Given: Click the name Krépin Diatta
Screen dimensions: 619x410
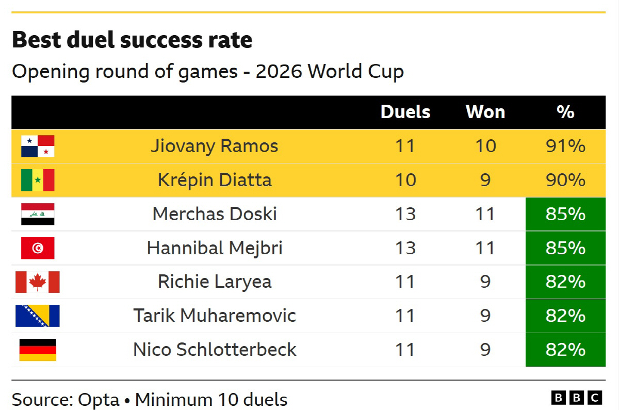Looking at the screenshot, I should [x=215, y=180].
